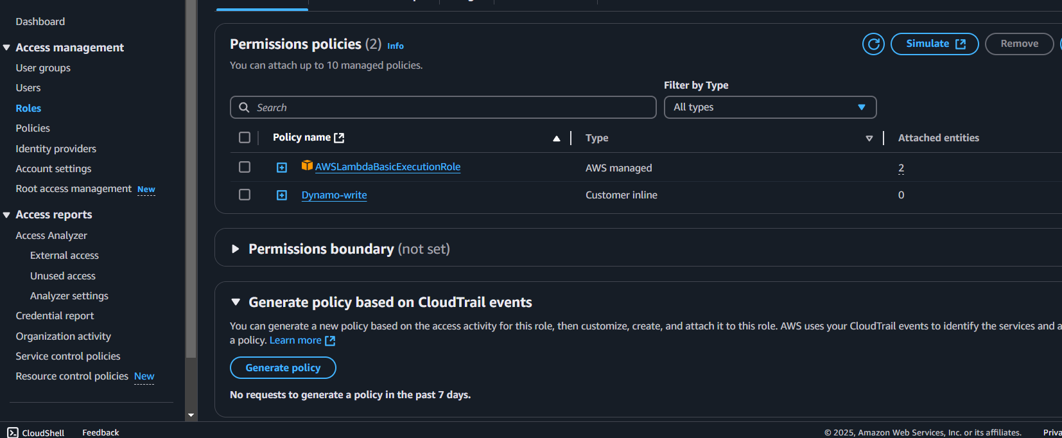Screen dimensions: 1062x438
Task: Open CloudShell terminal icon in footer
Action: (x=13, y=432)
